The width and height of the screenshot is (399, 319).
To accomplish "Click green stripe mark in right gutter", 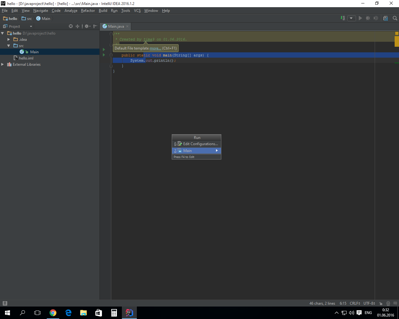I will 397,63.
